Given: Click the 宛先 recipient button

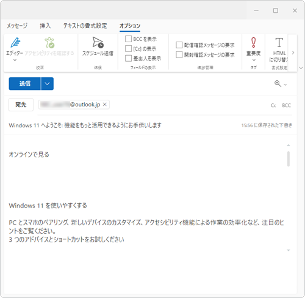Looking at the screenshot, I should tap(21, 105).
